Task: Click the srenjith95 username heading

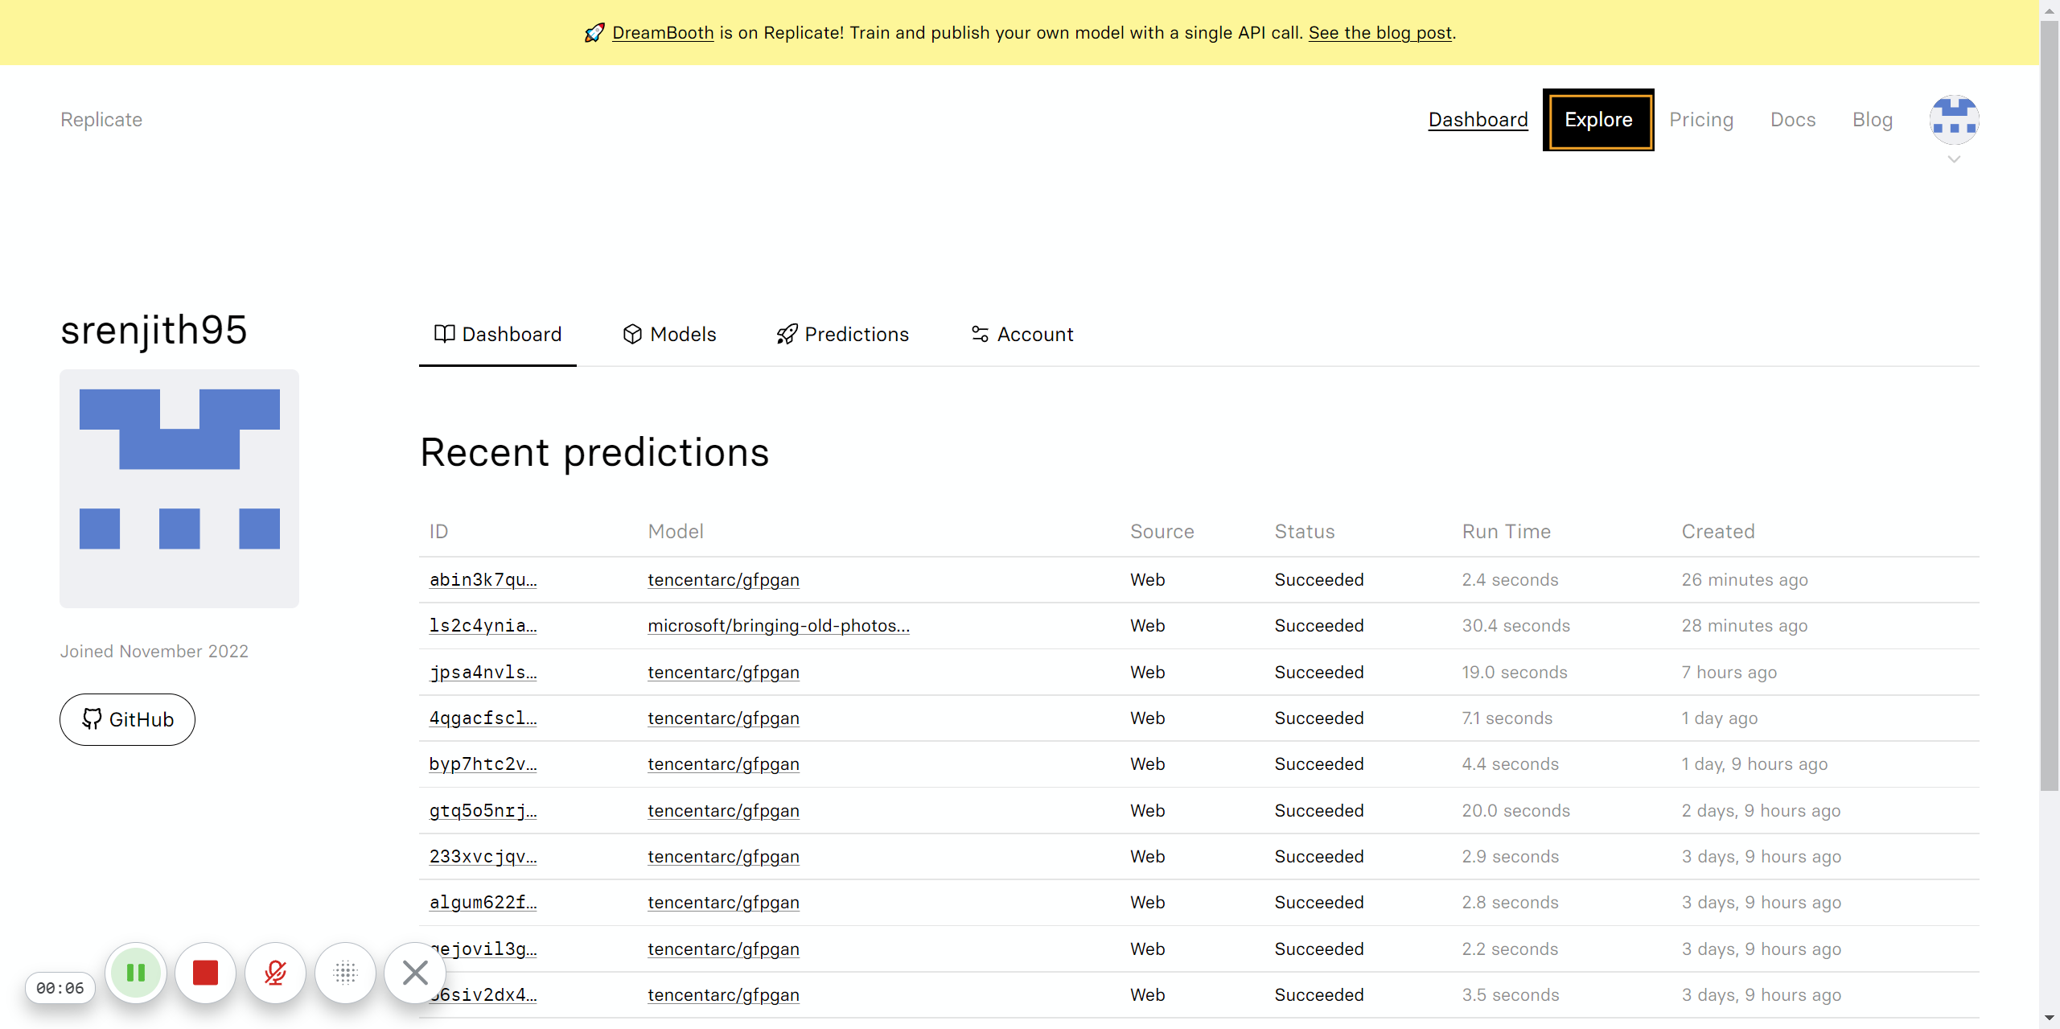Action: [x=154, y=330]
